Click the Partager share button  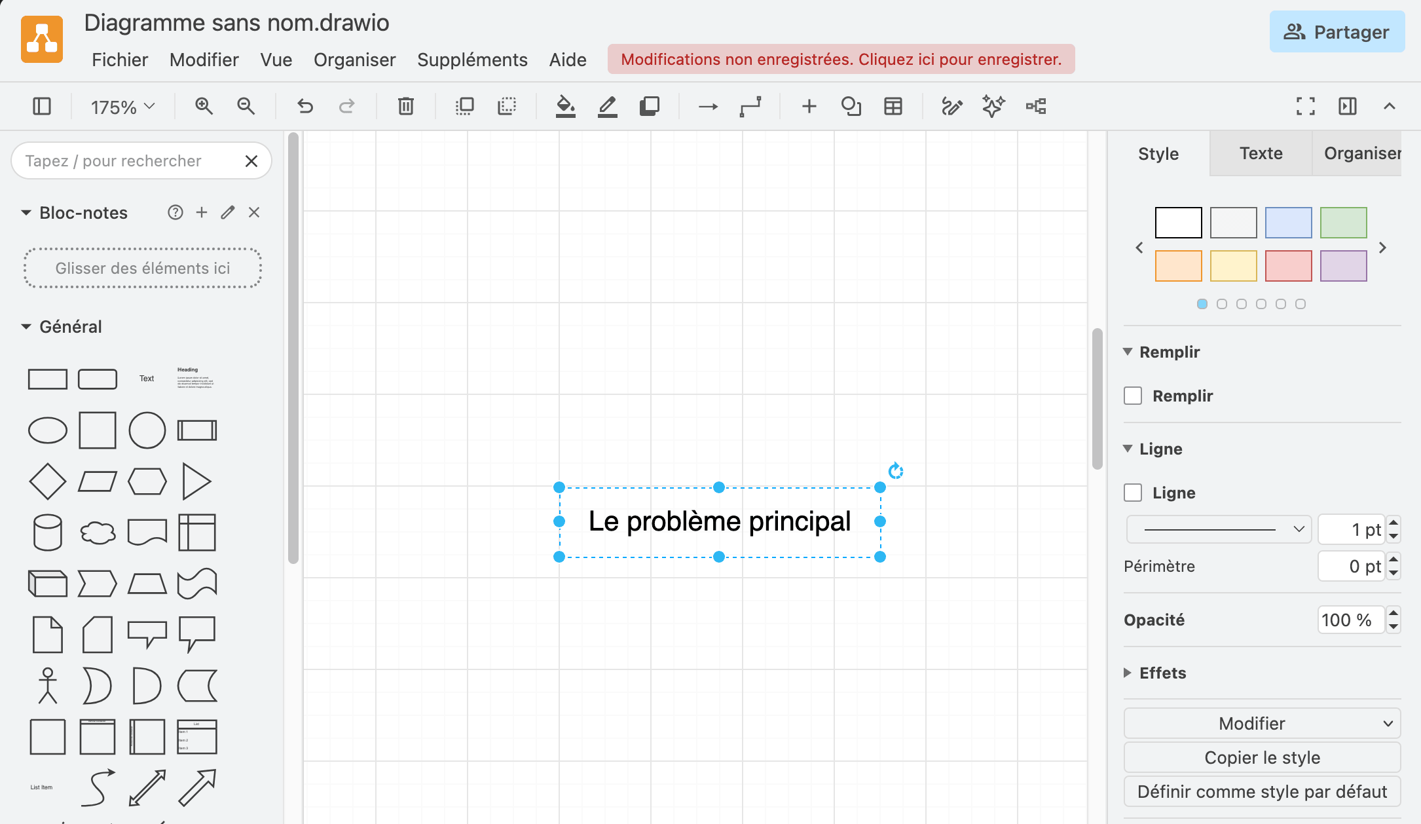[x=1337, y=32]
